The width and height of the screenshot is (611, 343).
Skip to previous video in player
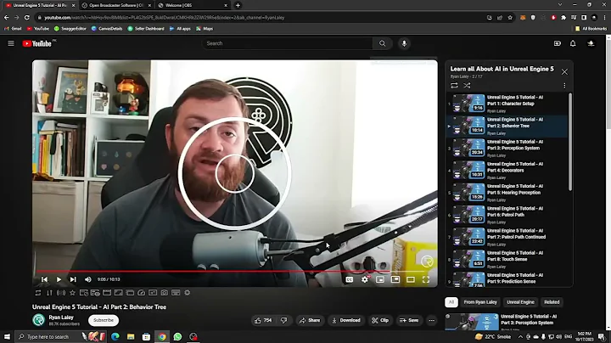click(x=44, y=279)
